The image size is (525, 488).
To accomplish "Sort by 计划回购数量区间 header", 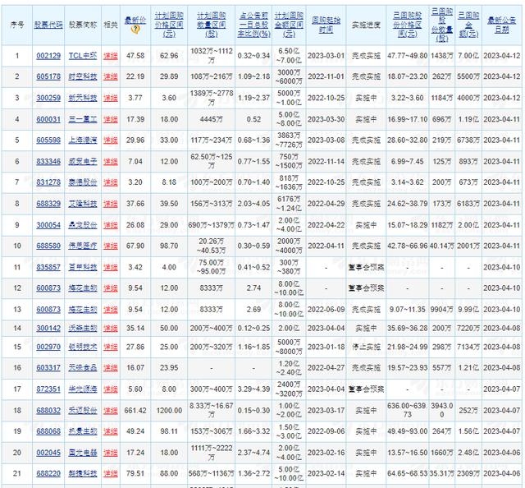I will coord(212,25).
